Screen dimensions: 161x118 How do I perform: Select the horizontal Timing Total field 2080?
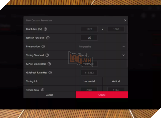(x=89, y=90)
